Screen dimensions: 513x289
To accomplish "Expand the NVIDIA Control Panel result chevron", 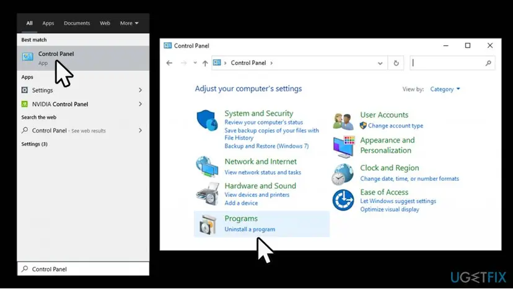I will pyautogui.click(x=141, y=104).
